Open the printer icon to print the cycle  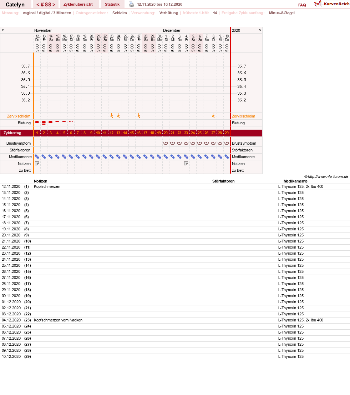132,4
